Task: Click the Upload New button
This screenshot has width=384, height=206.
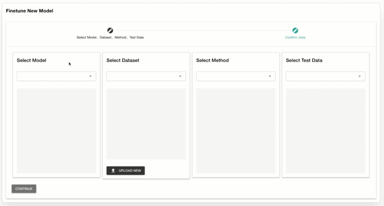Action: pos(125,171)
